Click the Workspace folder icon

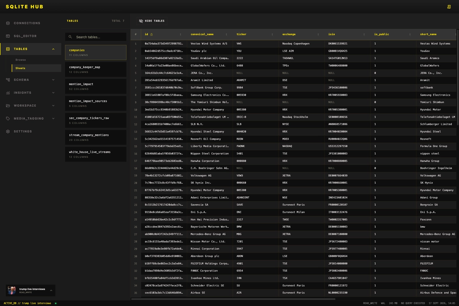click(8, 106)
